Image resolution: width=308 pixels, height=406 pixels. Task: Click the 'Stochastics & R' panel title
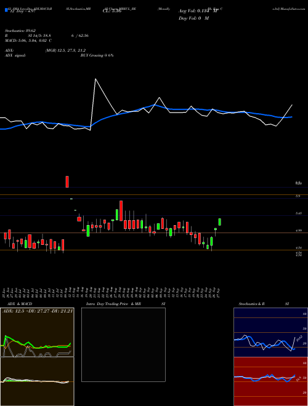(x=251, y=304)
